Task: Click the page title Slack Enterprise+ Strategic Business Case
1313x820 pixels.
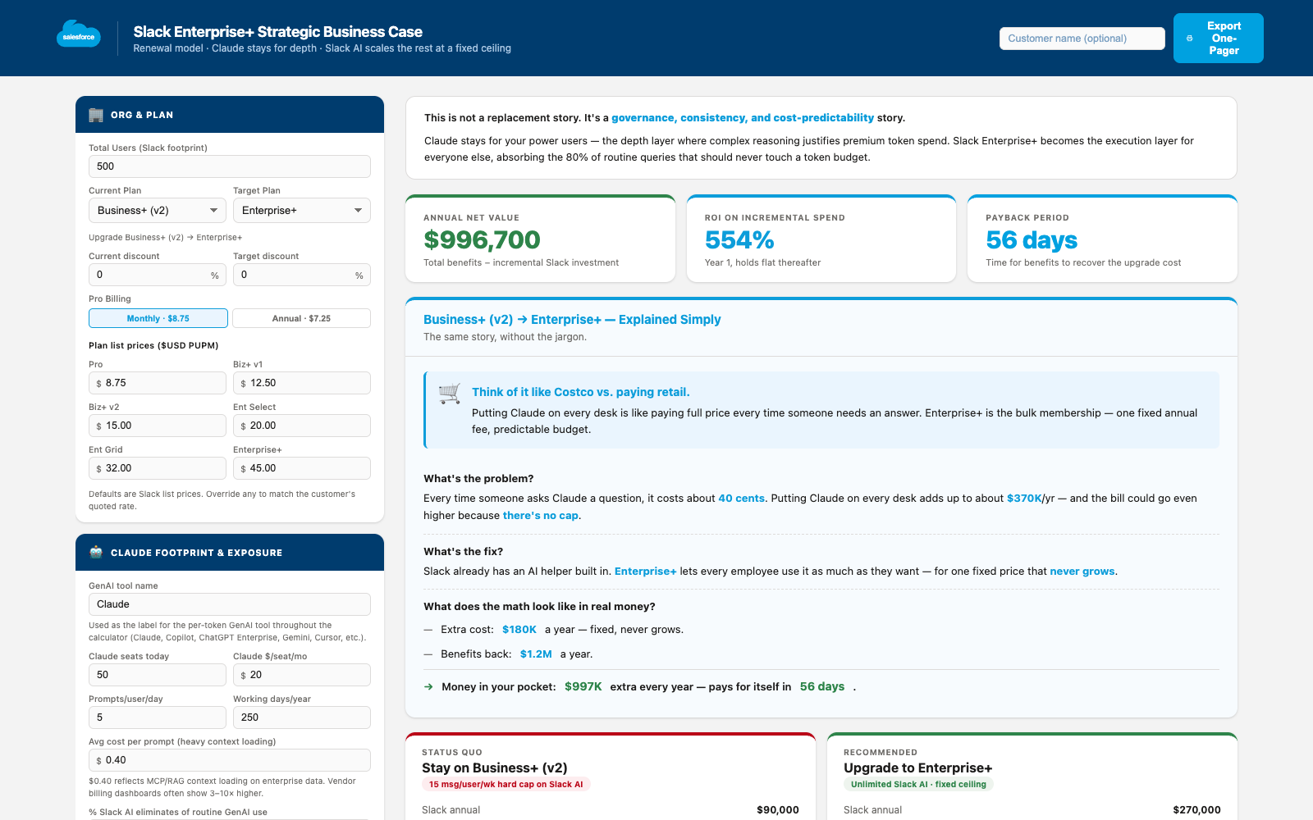Action: [278, 32]
